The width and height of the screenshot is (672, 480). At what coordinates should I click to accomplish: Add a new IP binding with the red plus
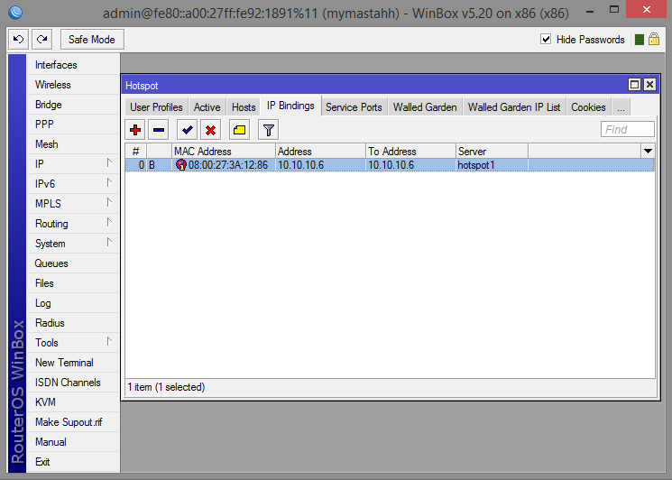pos(135,130)
